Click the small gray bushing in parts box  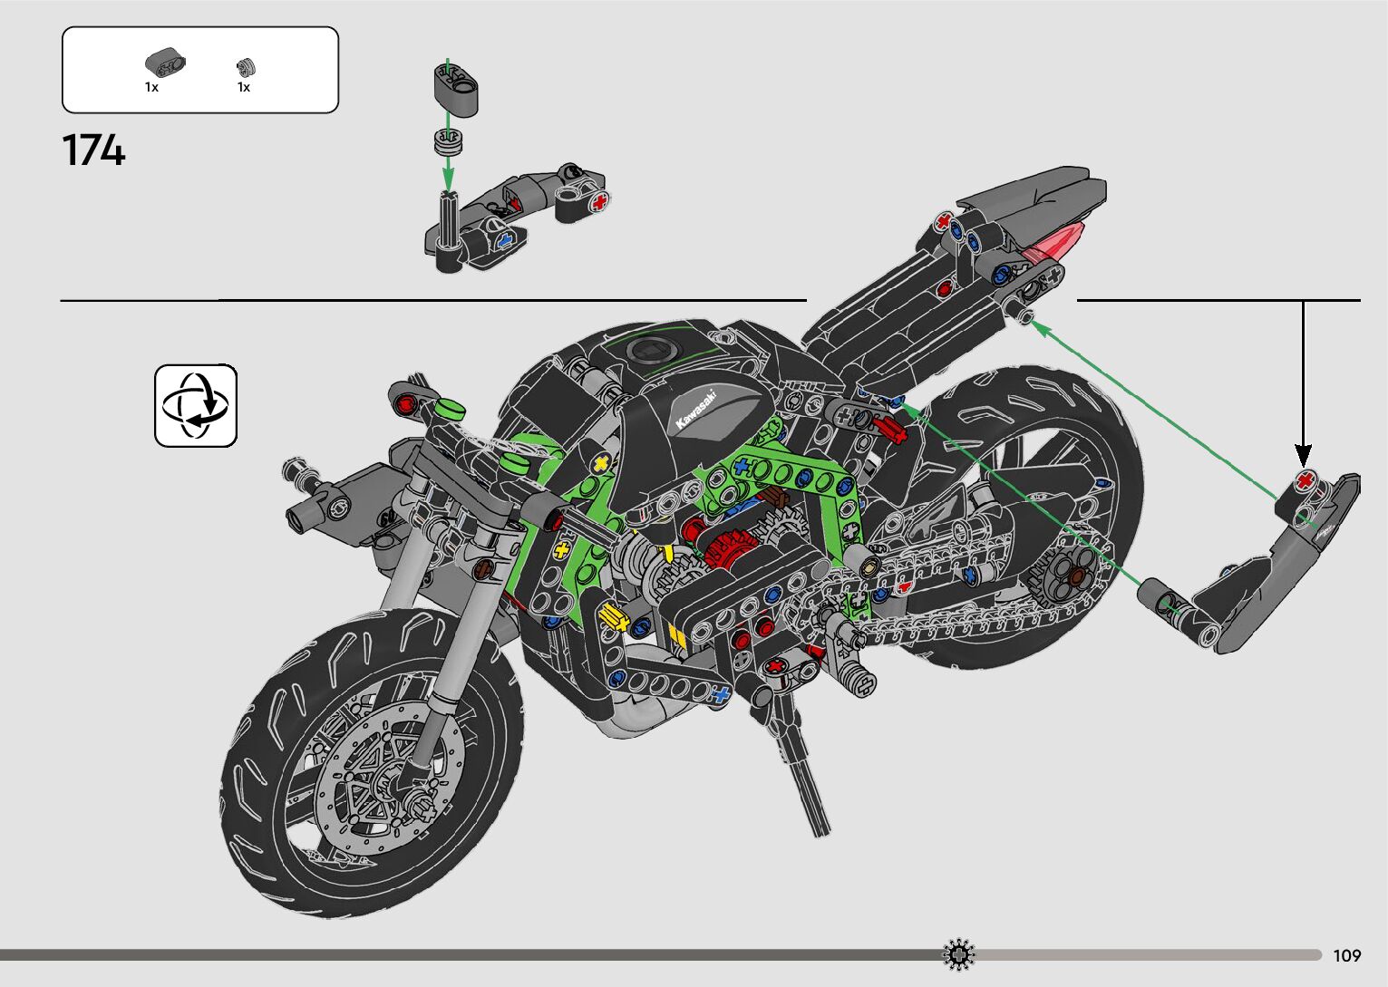click(245, 66)
